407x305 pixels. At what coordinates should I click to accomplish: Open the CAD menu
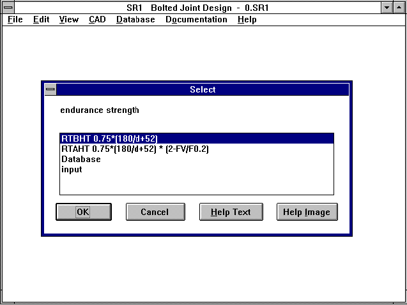tap(97, 20)
